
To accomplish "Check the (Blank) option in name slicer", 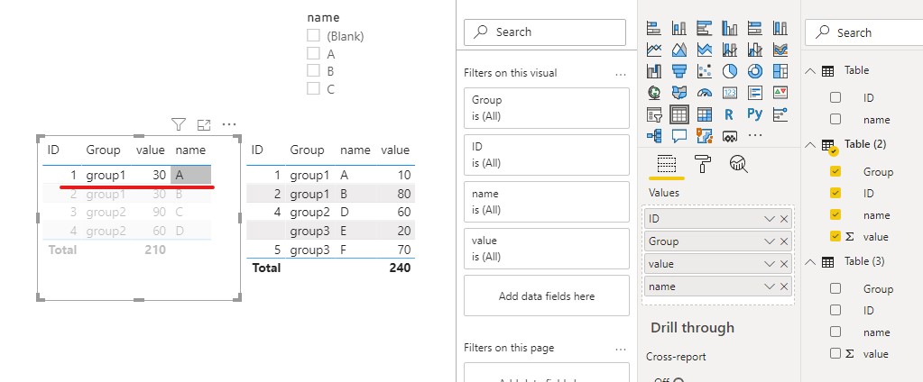I will 313,36.
